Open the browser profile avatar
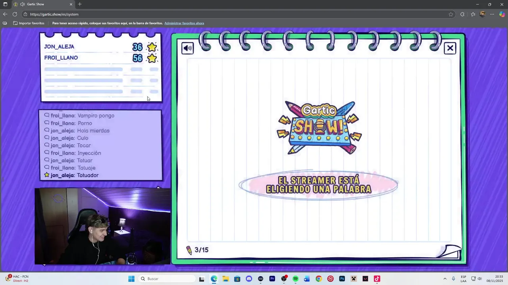 tap(483, 14)
